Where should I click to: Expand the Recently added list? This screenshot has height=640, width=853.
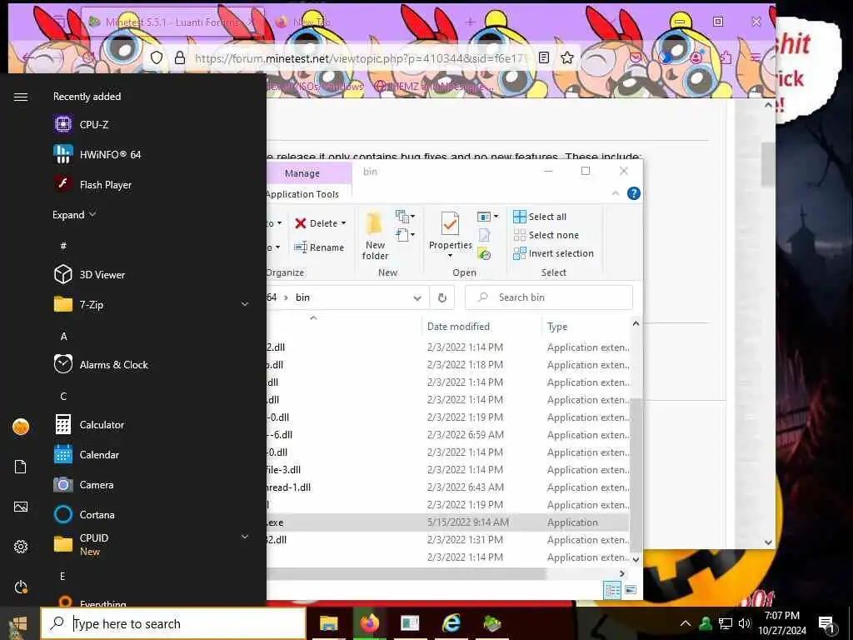(74, 215)
